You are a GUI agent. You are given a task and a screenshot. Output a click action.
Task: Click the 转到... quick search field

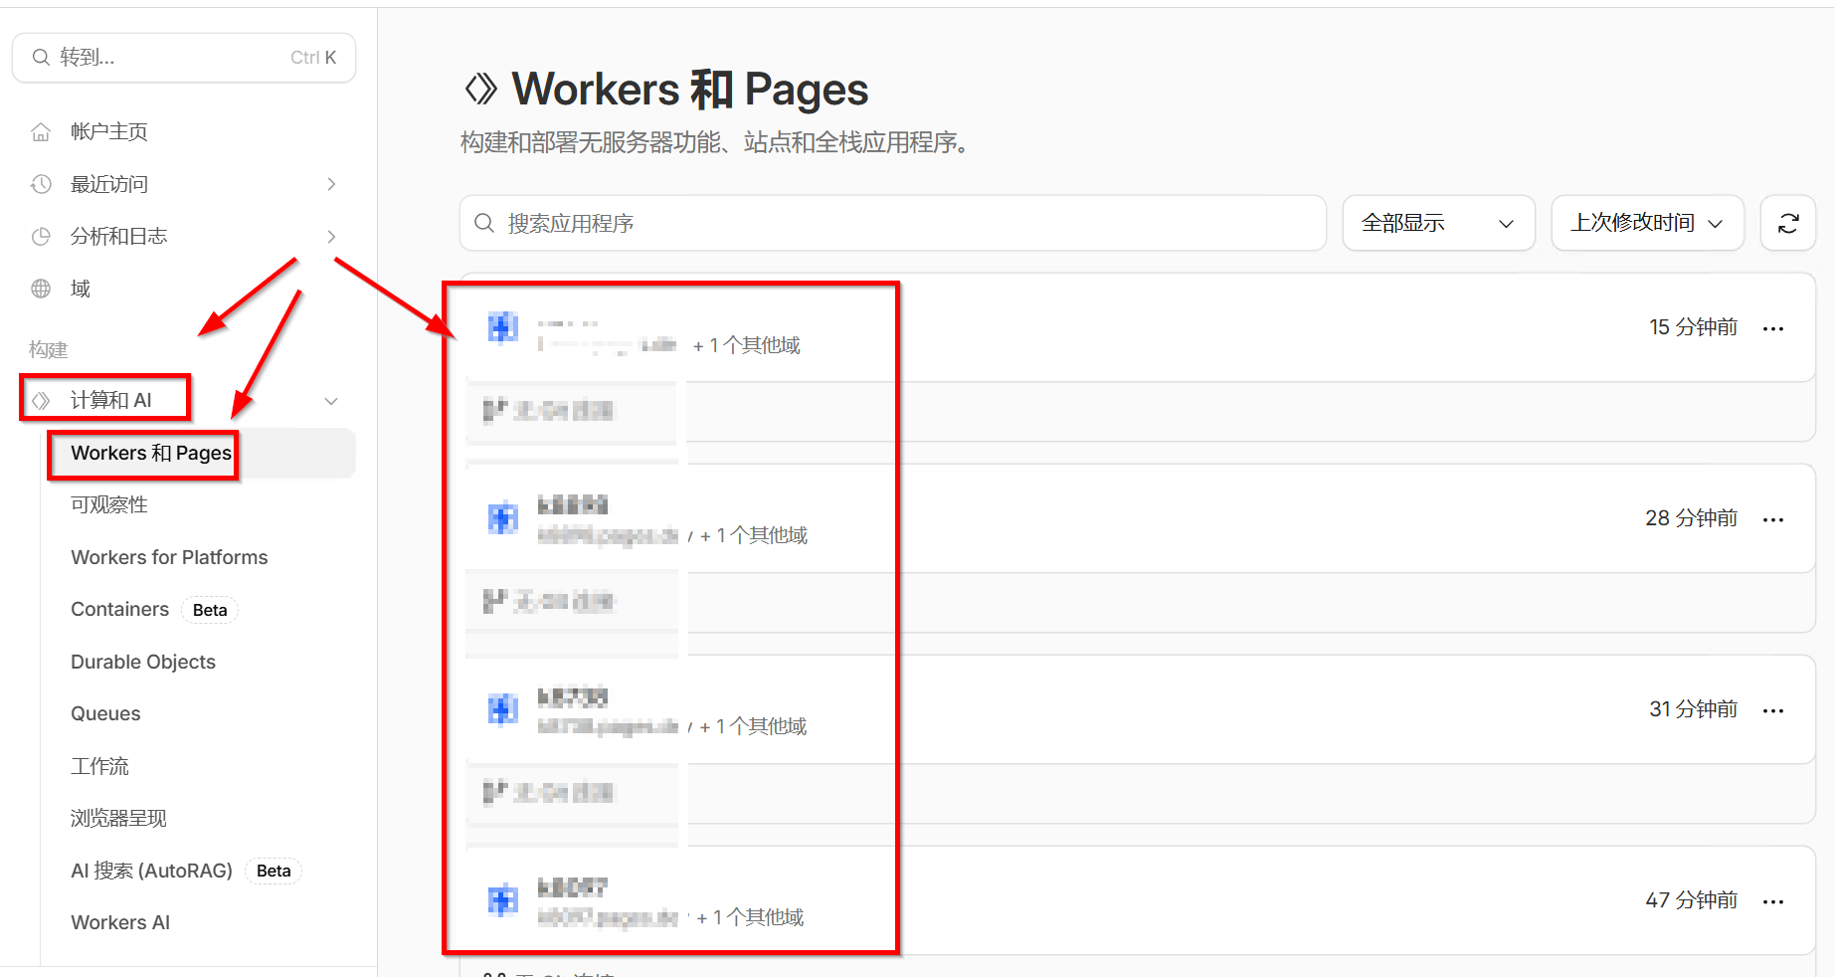(x=184, y=58)
